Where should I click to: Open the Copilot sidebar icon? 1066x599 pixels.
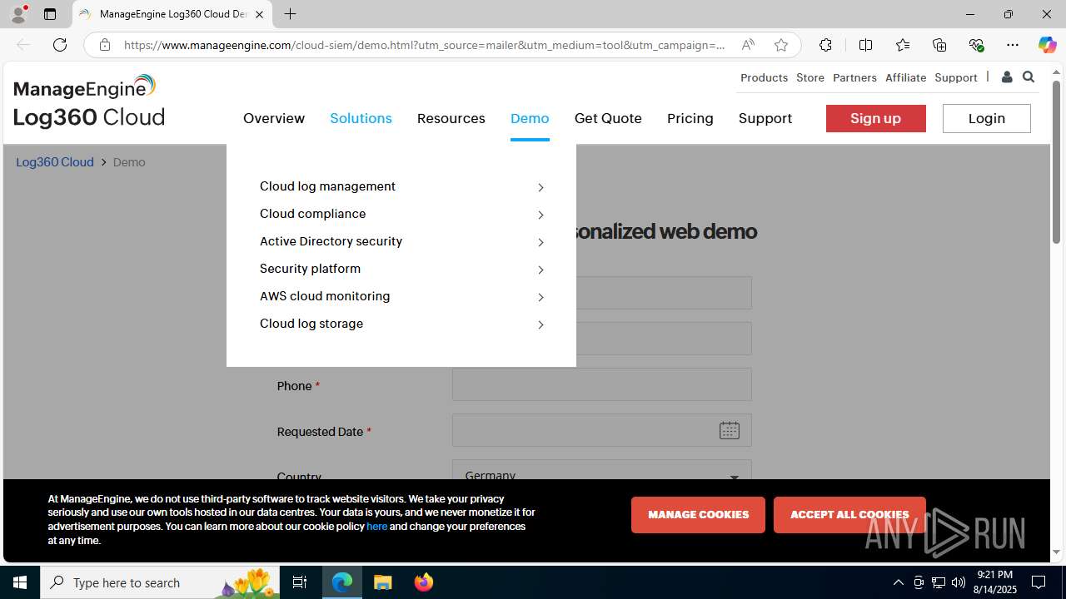tap(1047, 45)
